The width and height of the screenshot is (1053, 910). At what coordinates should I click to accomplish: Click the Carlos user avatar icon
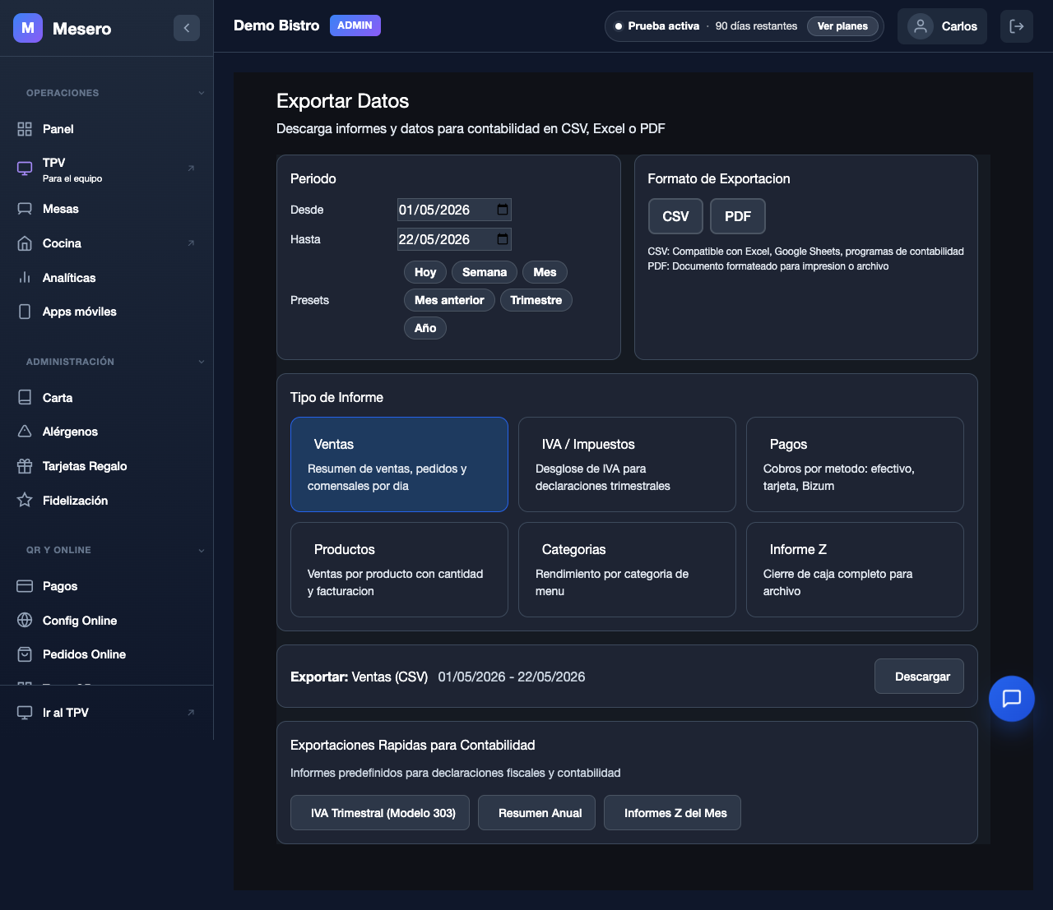pyautogui.click(x=921, y=26)
